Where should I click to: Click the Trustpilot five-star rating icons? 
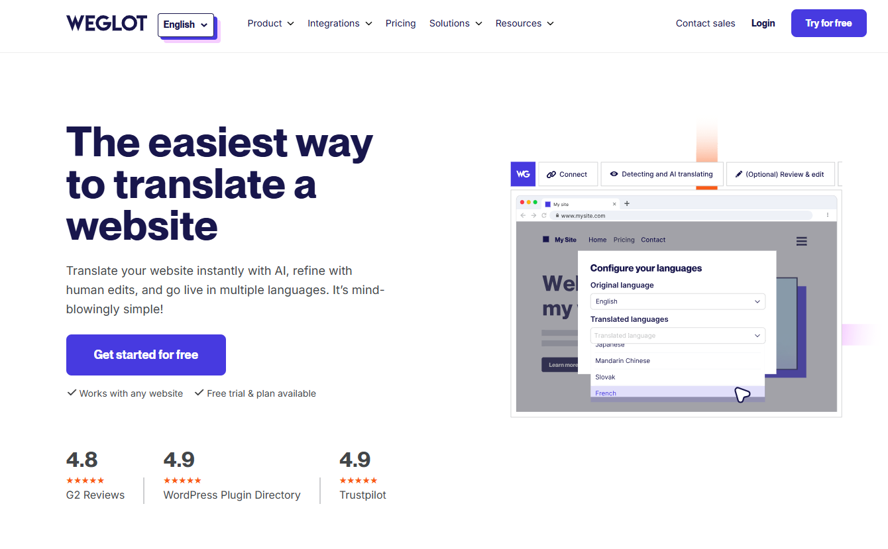(x=358, y=480)
